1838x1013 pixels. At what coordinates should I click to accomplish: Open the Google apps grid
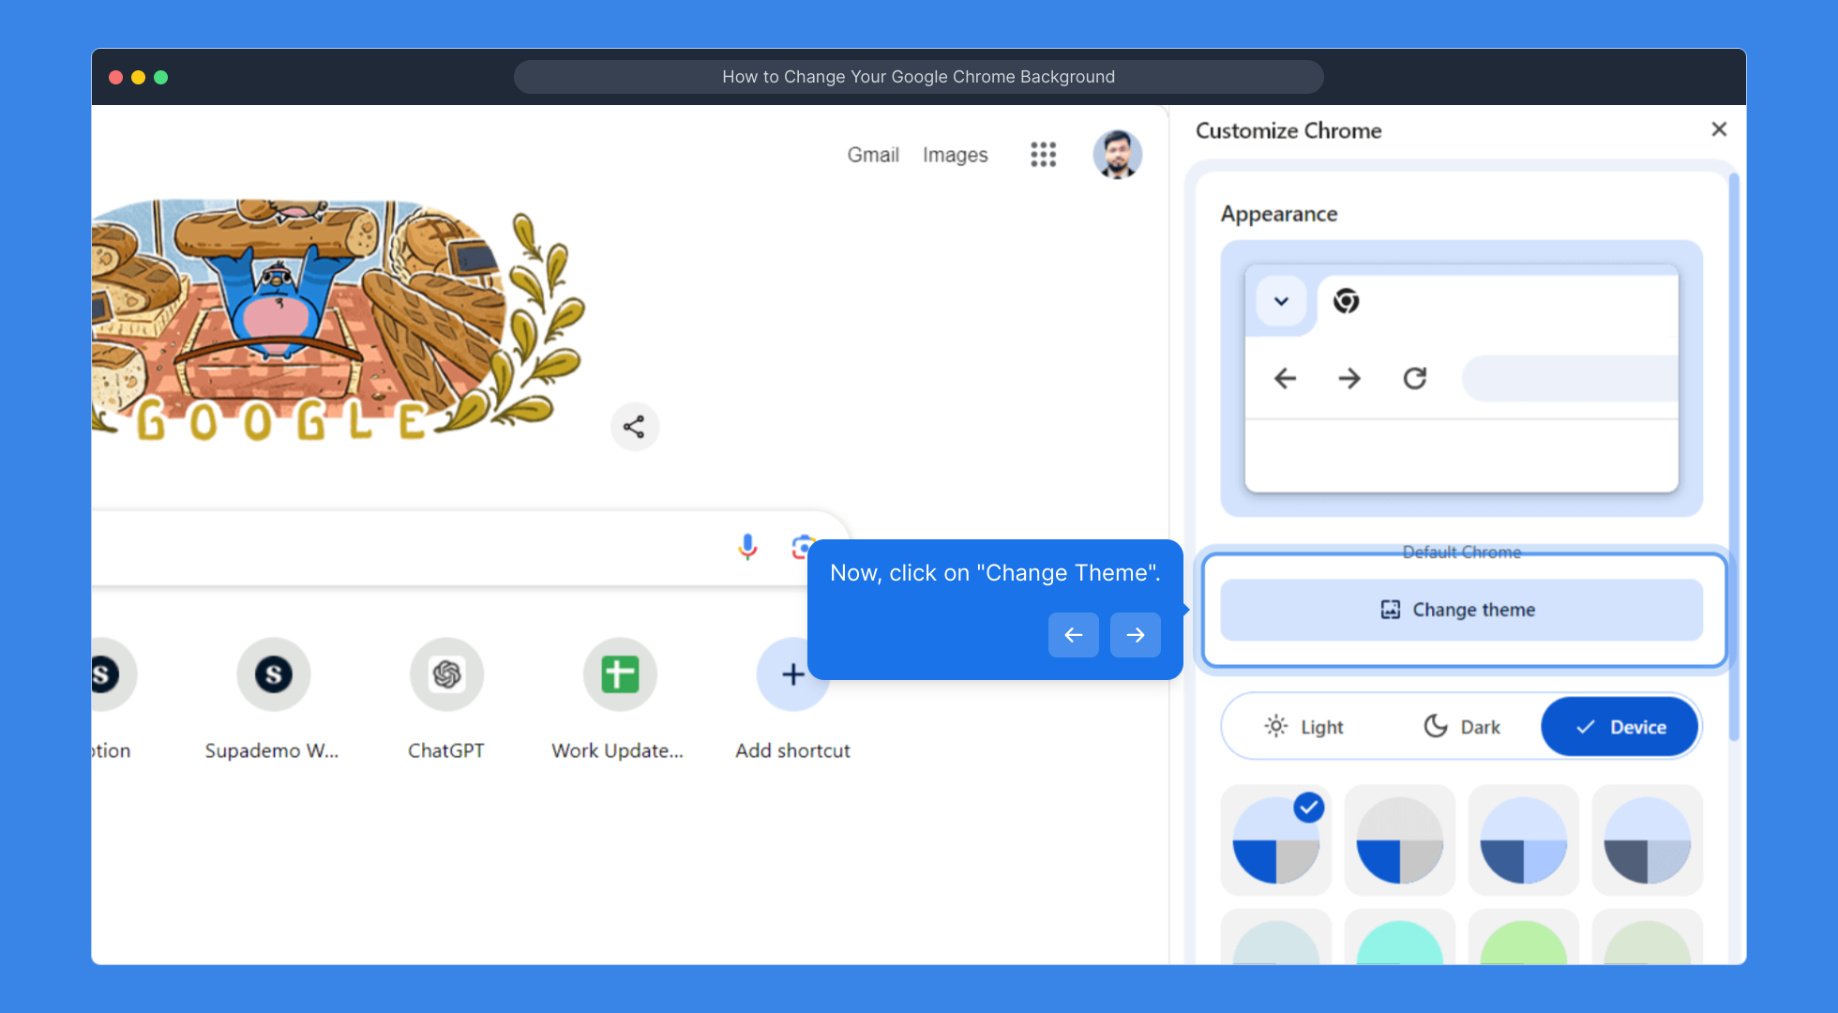[x=1043, y=155]
